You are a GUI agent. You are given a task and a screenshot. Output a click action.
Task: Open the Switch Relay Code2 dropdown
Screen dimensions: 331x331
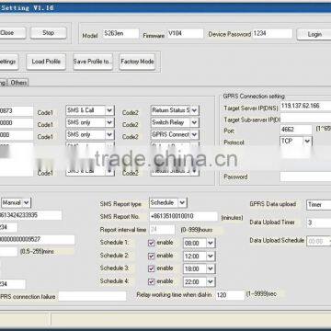(175, 122)
